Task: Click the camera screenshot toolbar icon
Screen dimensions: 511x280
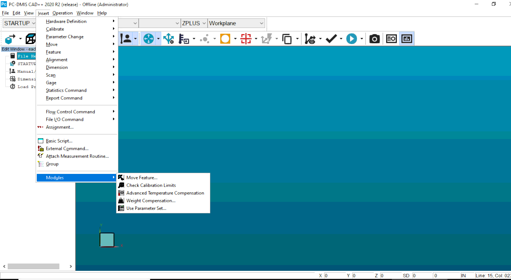Action: click(x=374, y=39)
